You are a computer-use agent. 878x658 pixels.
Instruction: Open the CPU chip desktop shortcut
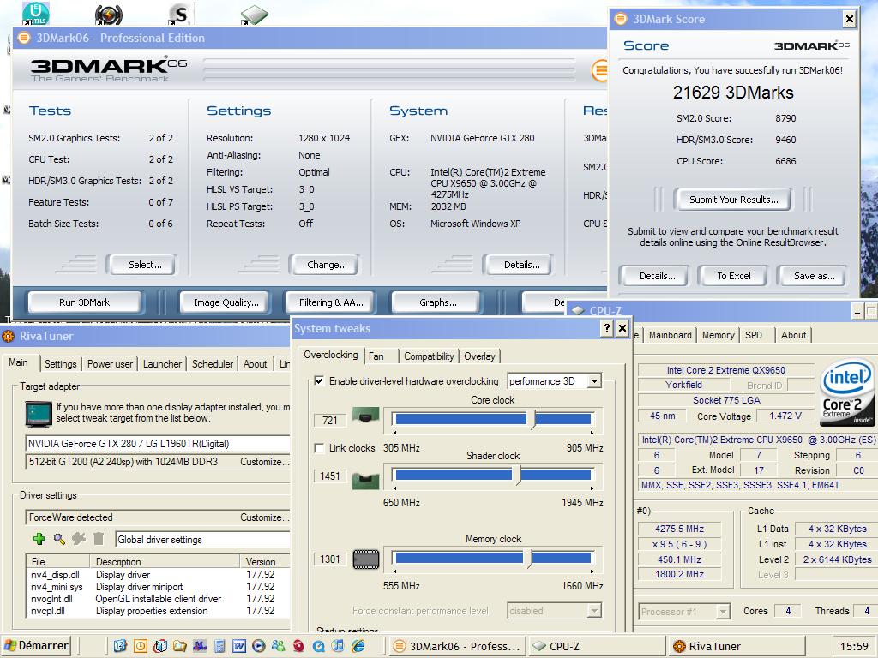click(x=255, y=15)
